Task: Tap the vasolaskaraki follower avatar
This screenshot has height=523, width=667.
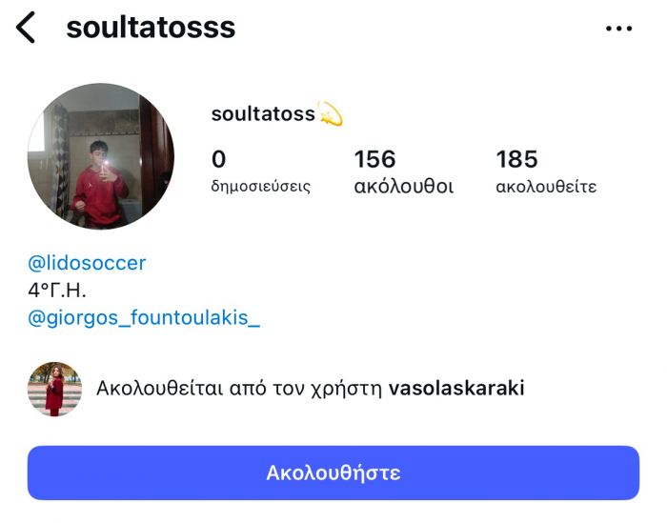Action: (55, 389)
